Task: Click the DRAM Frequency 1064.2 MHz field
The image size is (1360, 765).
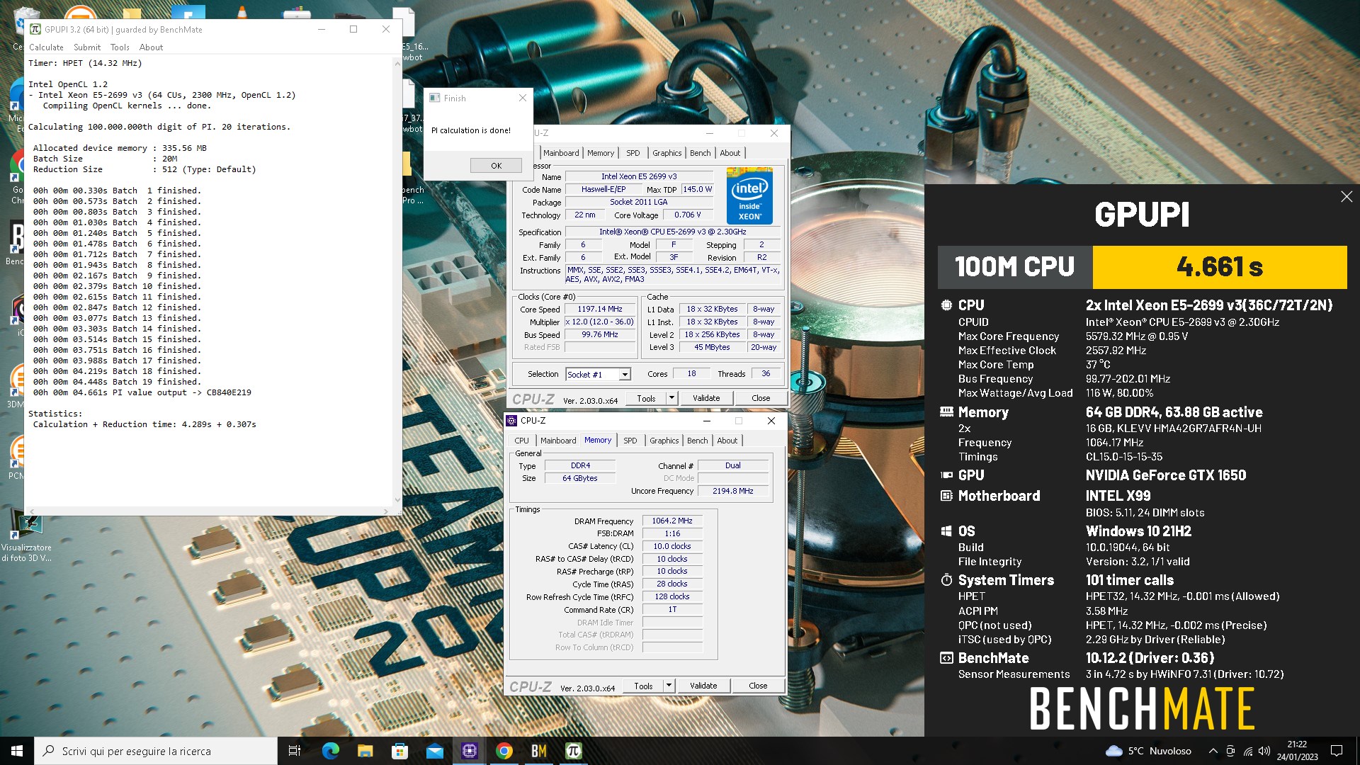Action: 672,521
